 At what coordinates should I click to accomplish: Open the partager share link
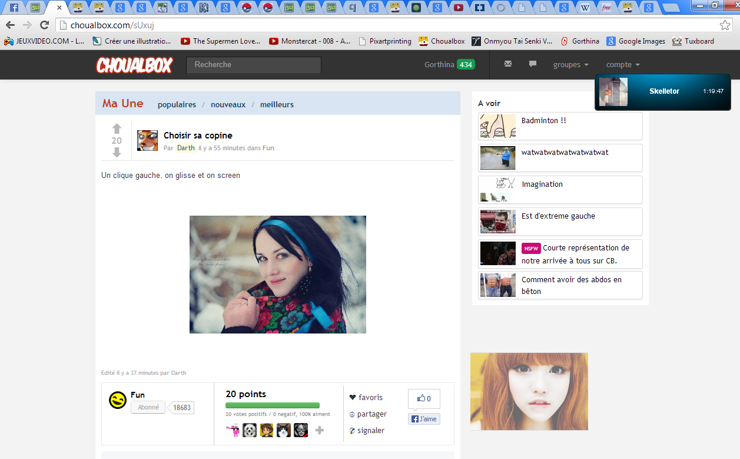coord(371,414)
